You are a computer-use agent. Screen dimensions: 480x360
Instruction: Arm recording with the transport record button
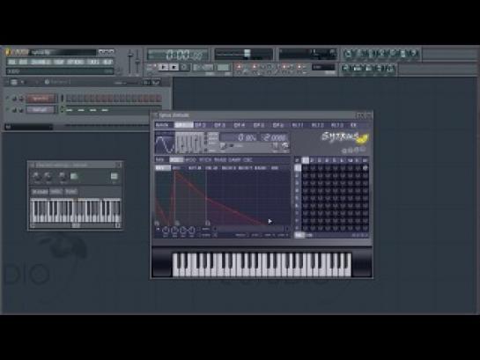184,67
